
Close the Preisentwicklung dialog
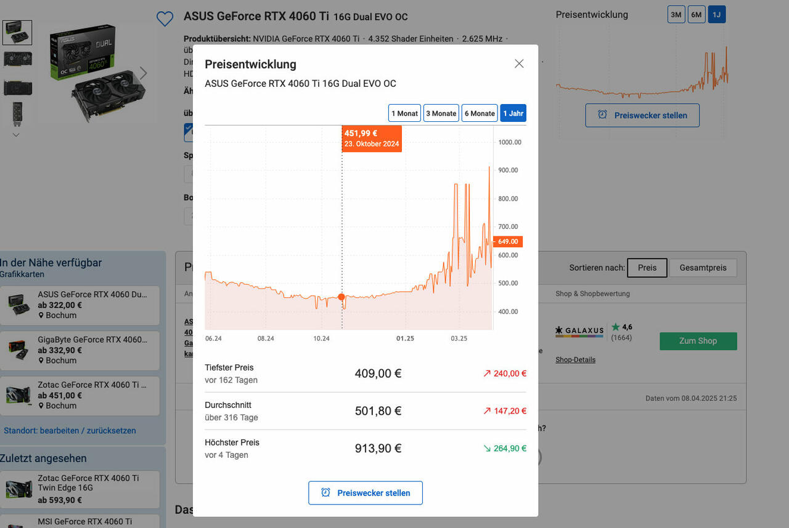pyautogui.click(x=519, y=64)
